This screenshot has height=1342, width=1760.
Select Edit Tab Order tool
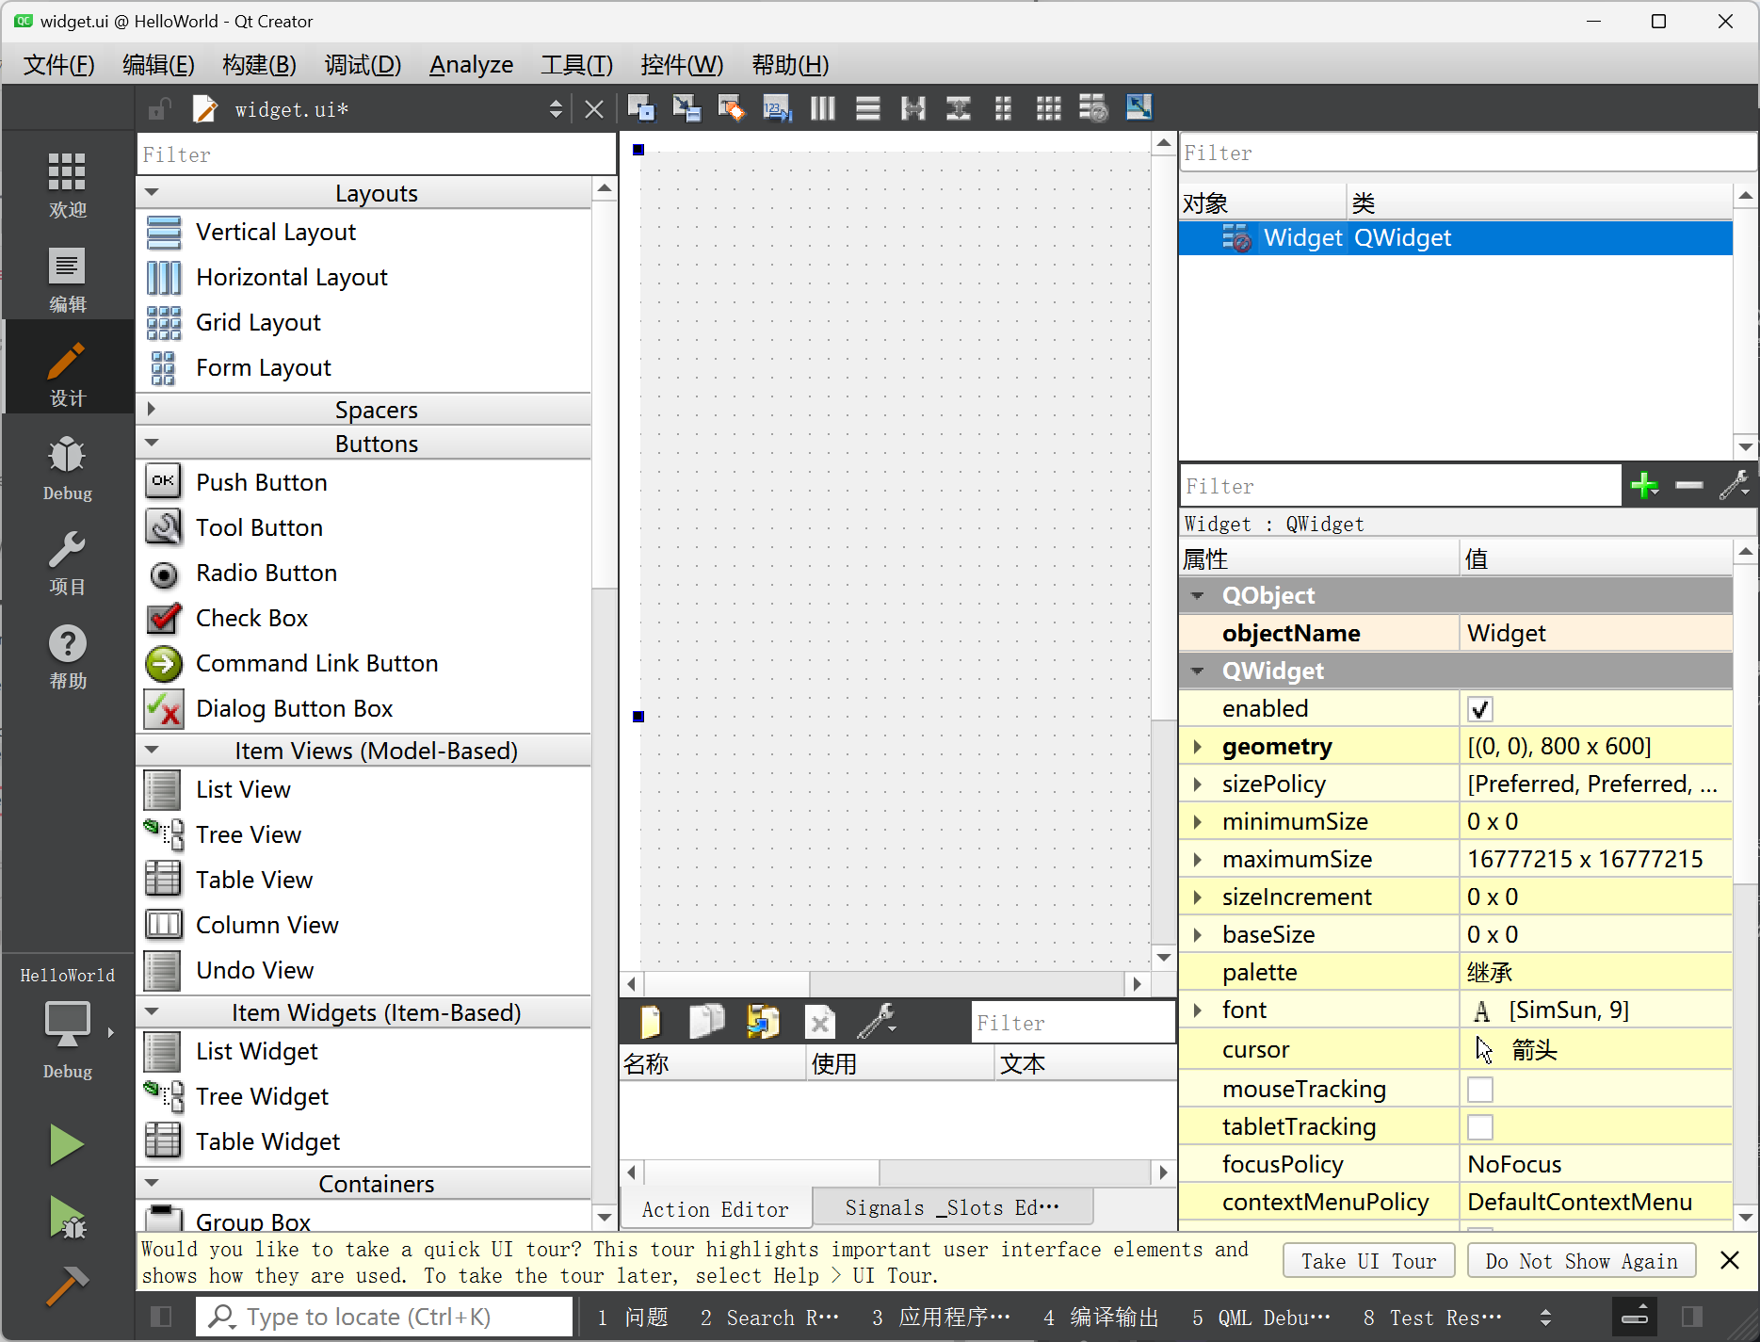click(x=777, y=108)
